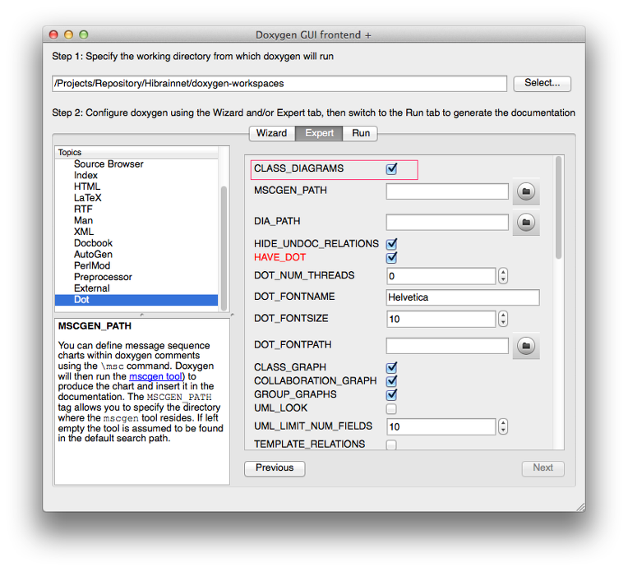
Task: Select the PerlMod topic
Action: click(92, 265)
